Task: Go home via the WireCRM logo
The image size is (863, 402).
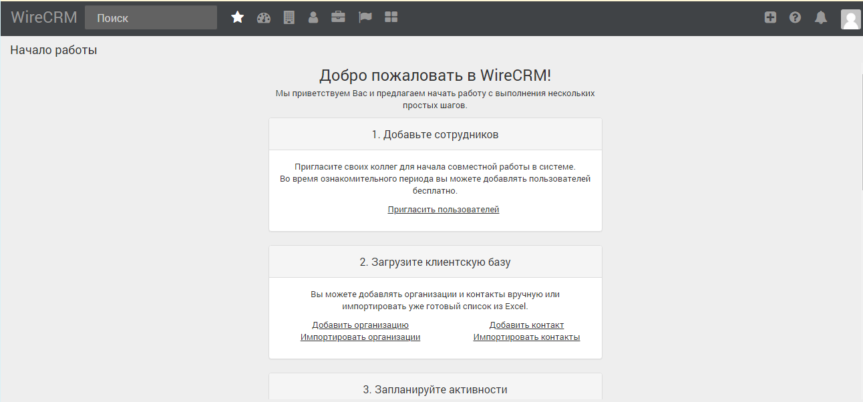Action: point(44,18)
